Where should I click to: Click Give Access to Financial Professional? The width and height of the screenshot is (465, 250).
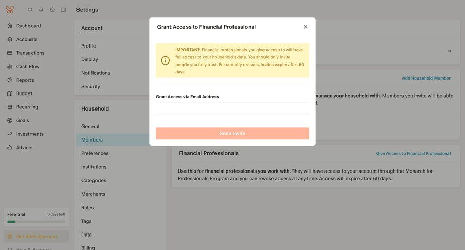point(413,154)
